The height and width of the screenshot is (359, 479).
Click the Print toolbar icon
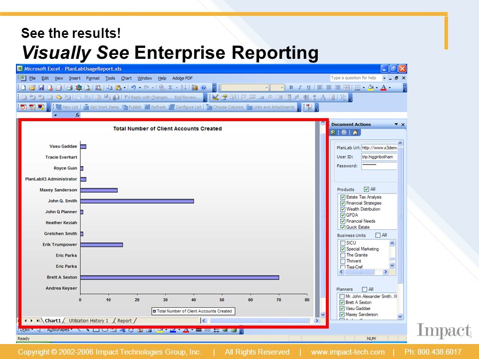point(69,88)
